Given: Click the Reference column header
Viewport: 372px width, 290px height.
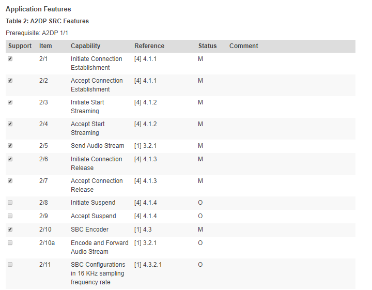Looking at the screenshot, I should (x=149, y=46).
